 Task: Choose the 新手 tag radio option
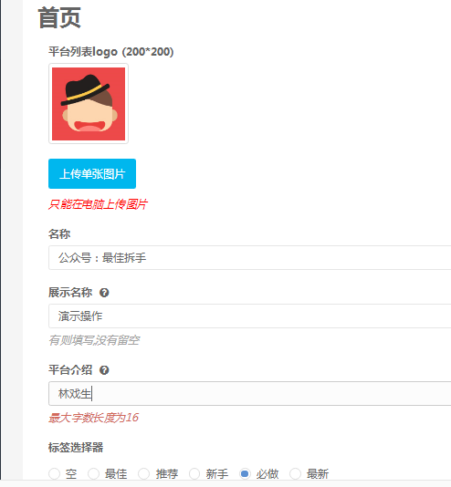(x=194, y=474)
